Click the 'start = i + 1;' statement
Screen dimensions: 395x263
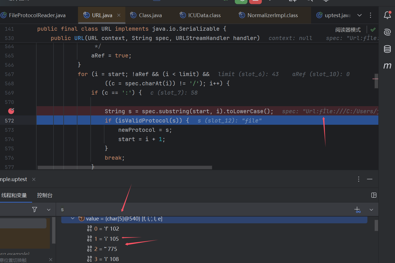(x=142, y=139)
